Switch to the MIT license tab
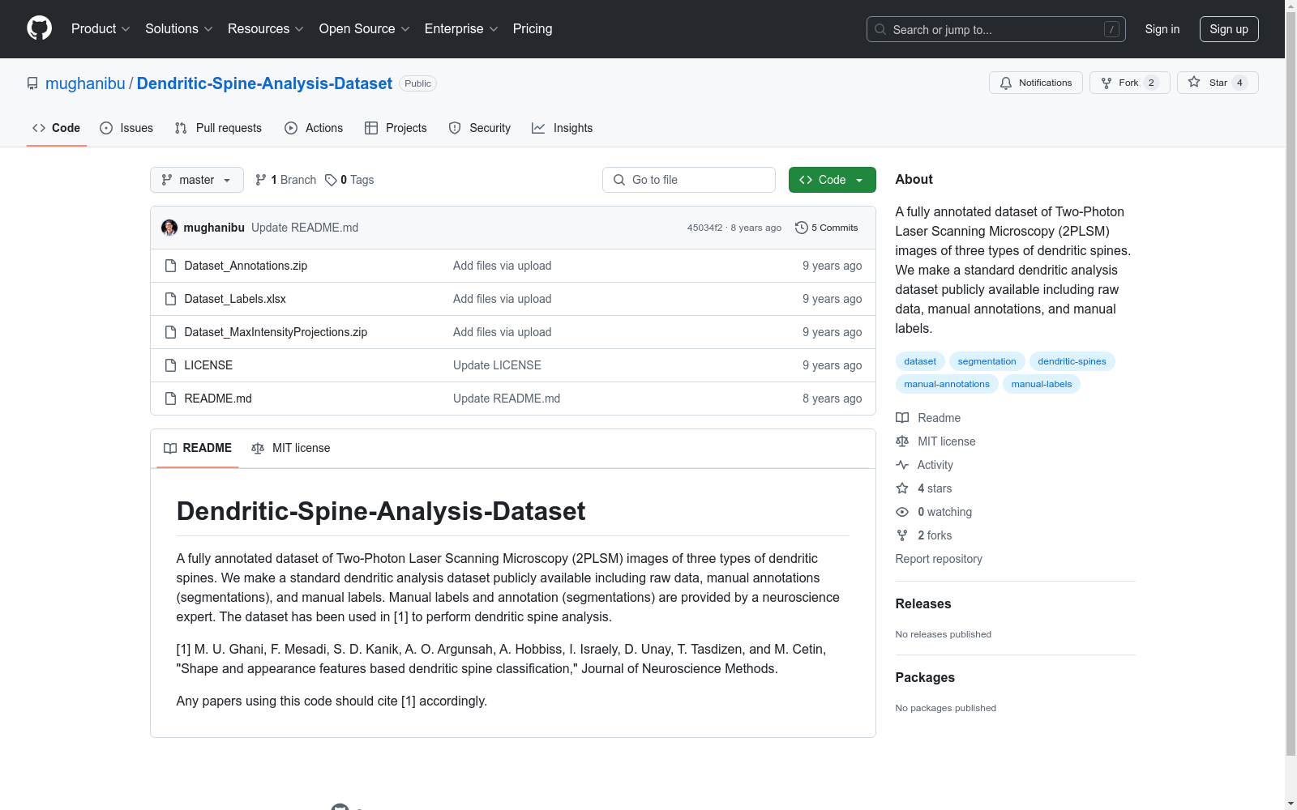Image resolution: width=1297 pixels, height=810 pixels. [291, 448]
